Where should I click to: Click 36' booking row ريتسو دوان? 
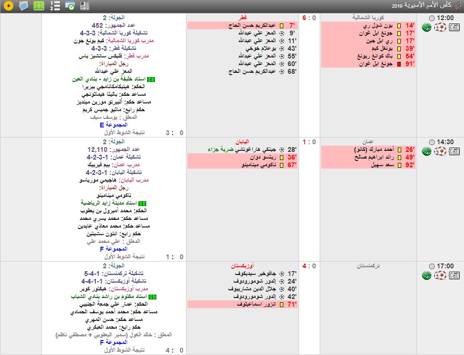pyautogui.click(x=243, y=158)
